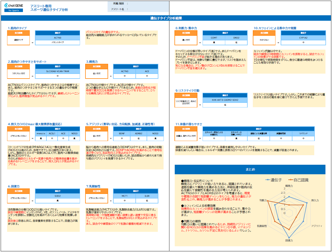
Task: Click the ●瞬発力・反応性について summary bullet
Action: [x=197, y=181]
